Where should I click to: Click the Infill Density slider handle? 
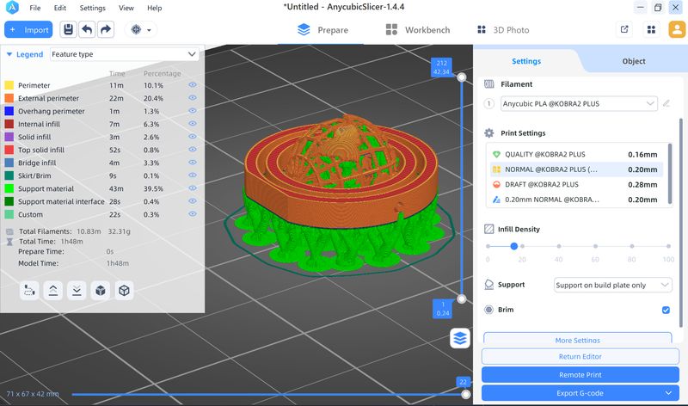[513, 246]
